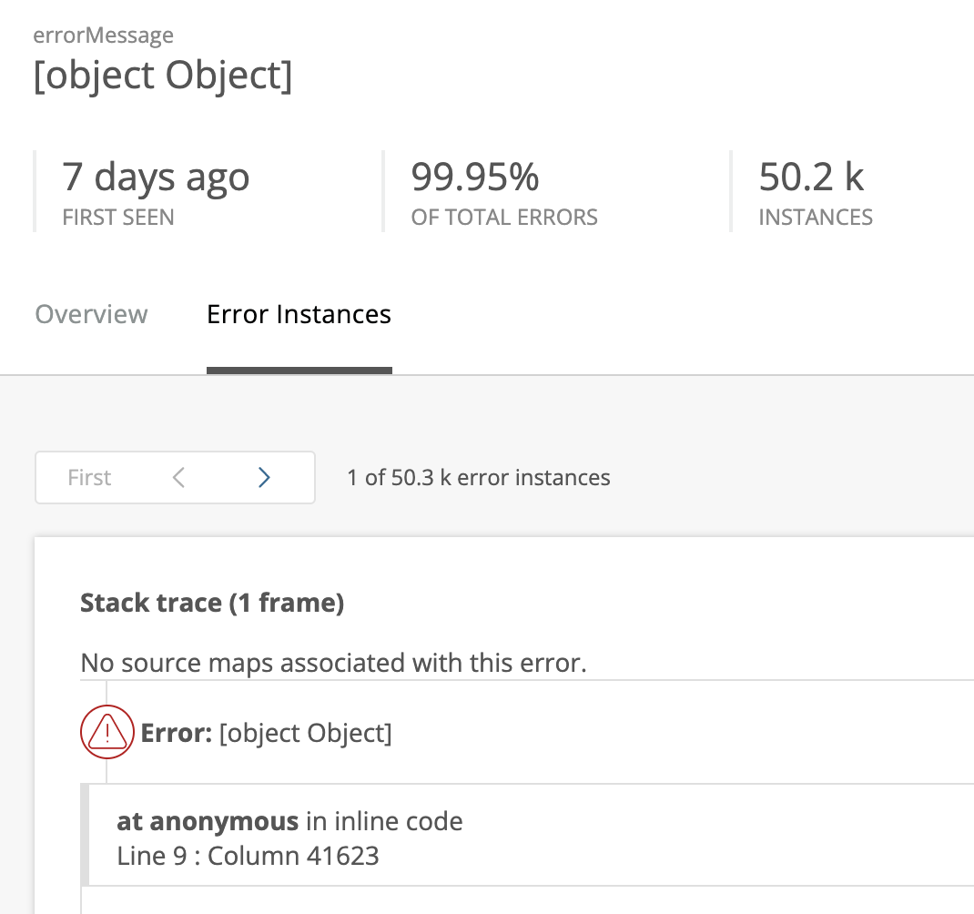Click the back navigation arrow for previous instance
Image resolution: width=974 pixels, height=914 pixels.
178,476
